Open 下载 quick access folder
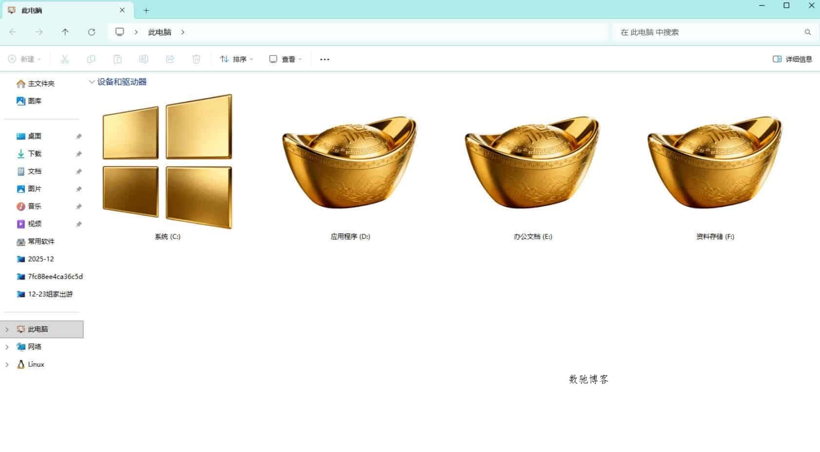This screenshot has height=452, width=820. (x=29, y=153)
